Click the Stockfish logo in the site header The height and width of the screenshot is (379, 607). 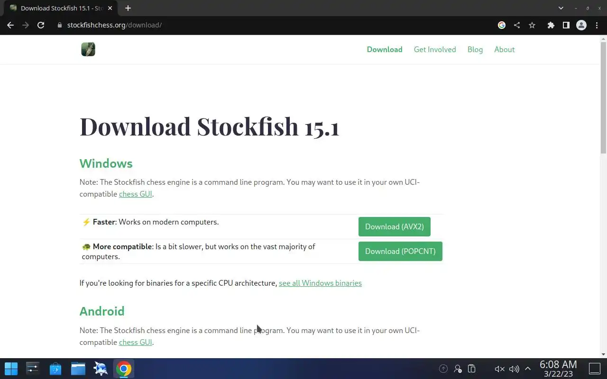pos(88,49)
